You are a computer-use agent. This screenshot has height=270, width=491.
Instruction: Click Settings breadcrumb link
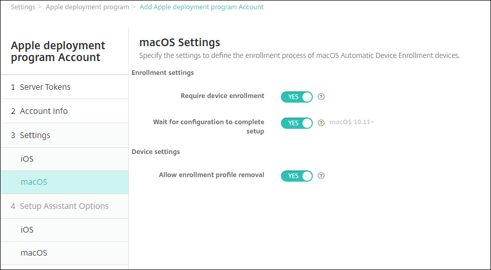point(23,7)
